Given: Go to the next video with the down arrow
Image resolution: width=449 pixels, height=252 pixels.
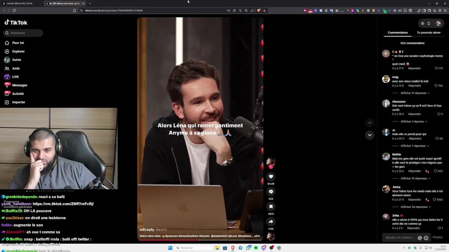Looking at the screenshot, I should tap(369, 135).
